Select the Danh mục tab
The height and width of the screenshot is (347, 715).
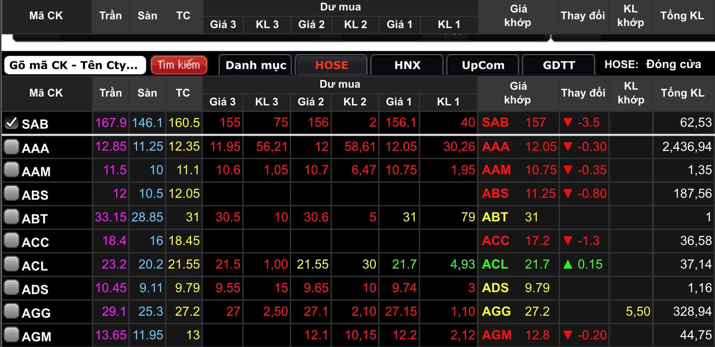(256, 65)
